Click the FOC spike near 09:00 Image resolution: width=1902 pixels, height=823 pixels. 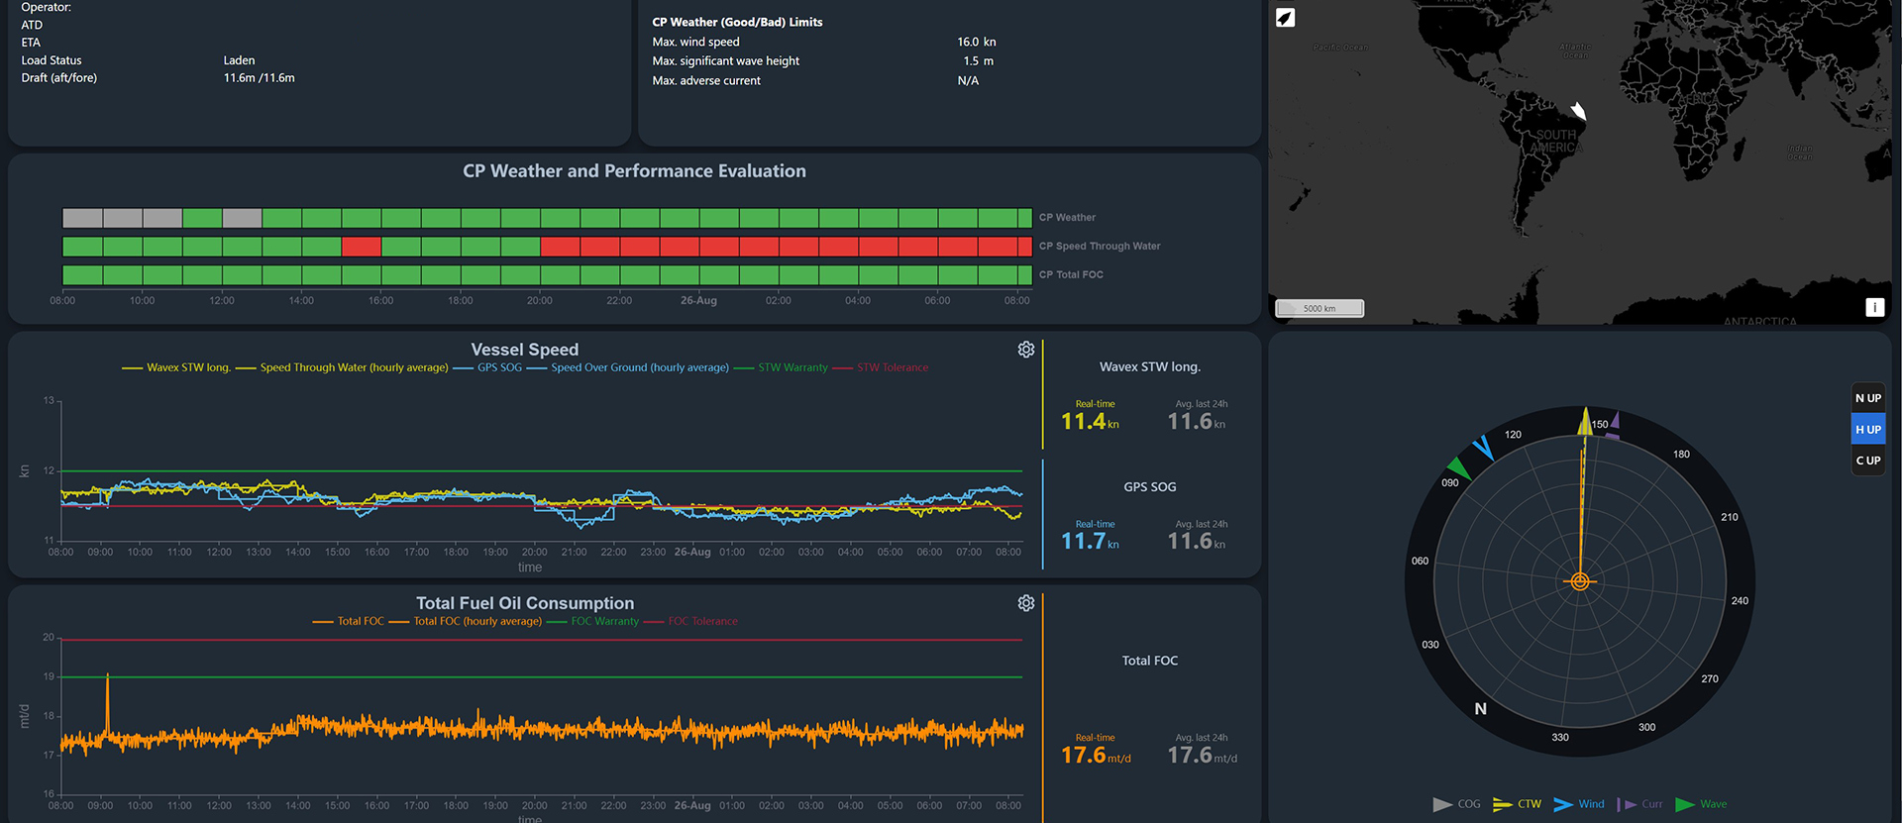pos(107,703)
